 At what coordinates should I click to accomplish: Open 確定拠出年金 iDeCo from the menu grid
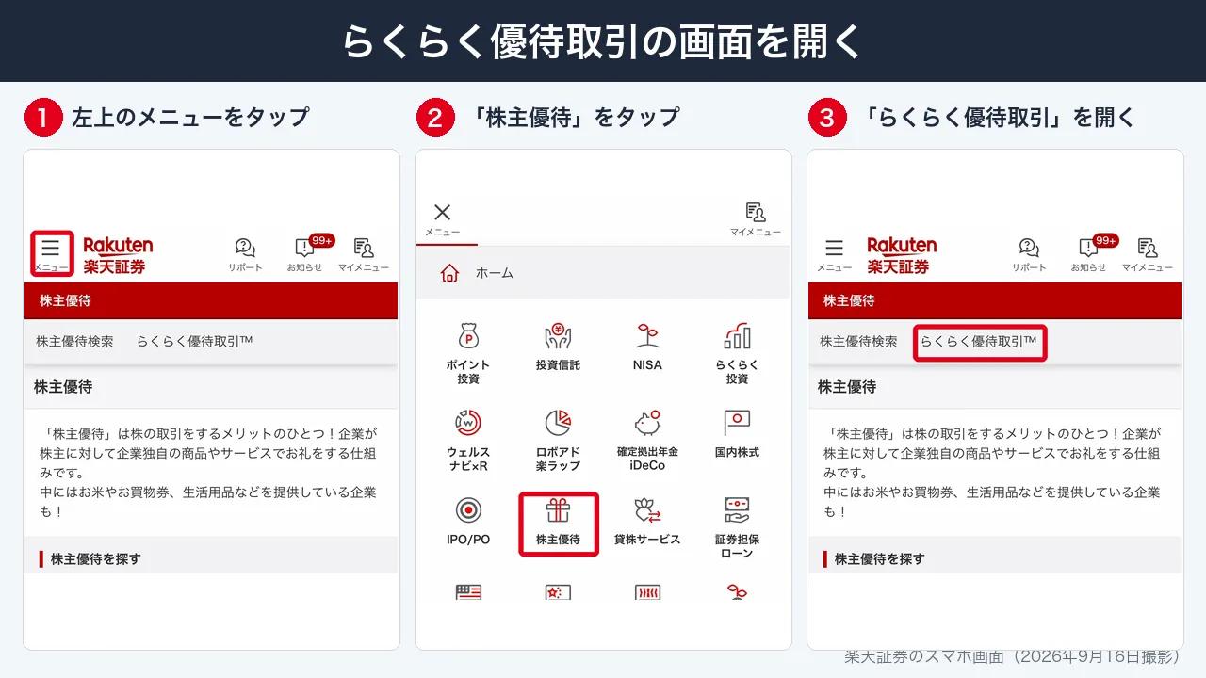click(x=647, y=441)
